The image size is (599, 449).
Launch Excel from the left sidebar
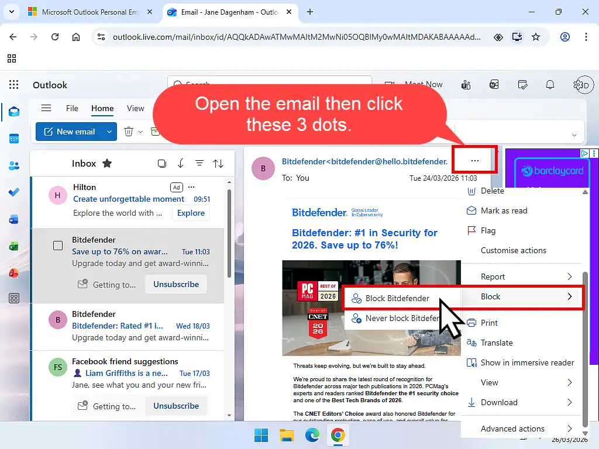click(13, 246)
